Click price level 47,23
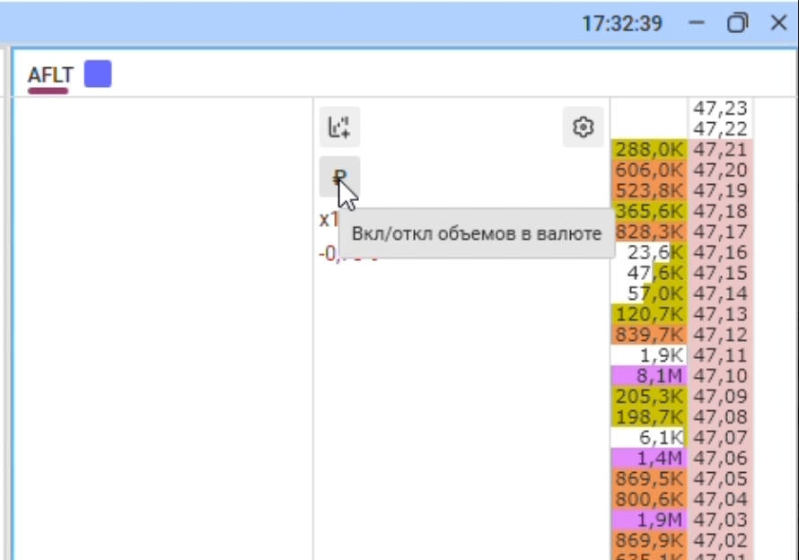The height and width of the screenshot is (560, 799). coord(720,108)
